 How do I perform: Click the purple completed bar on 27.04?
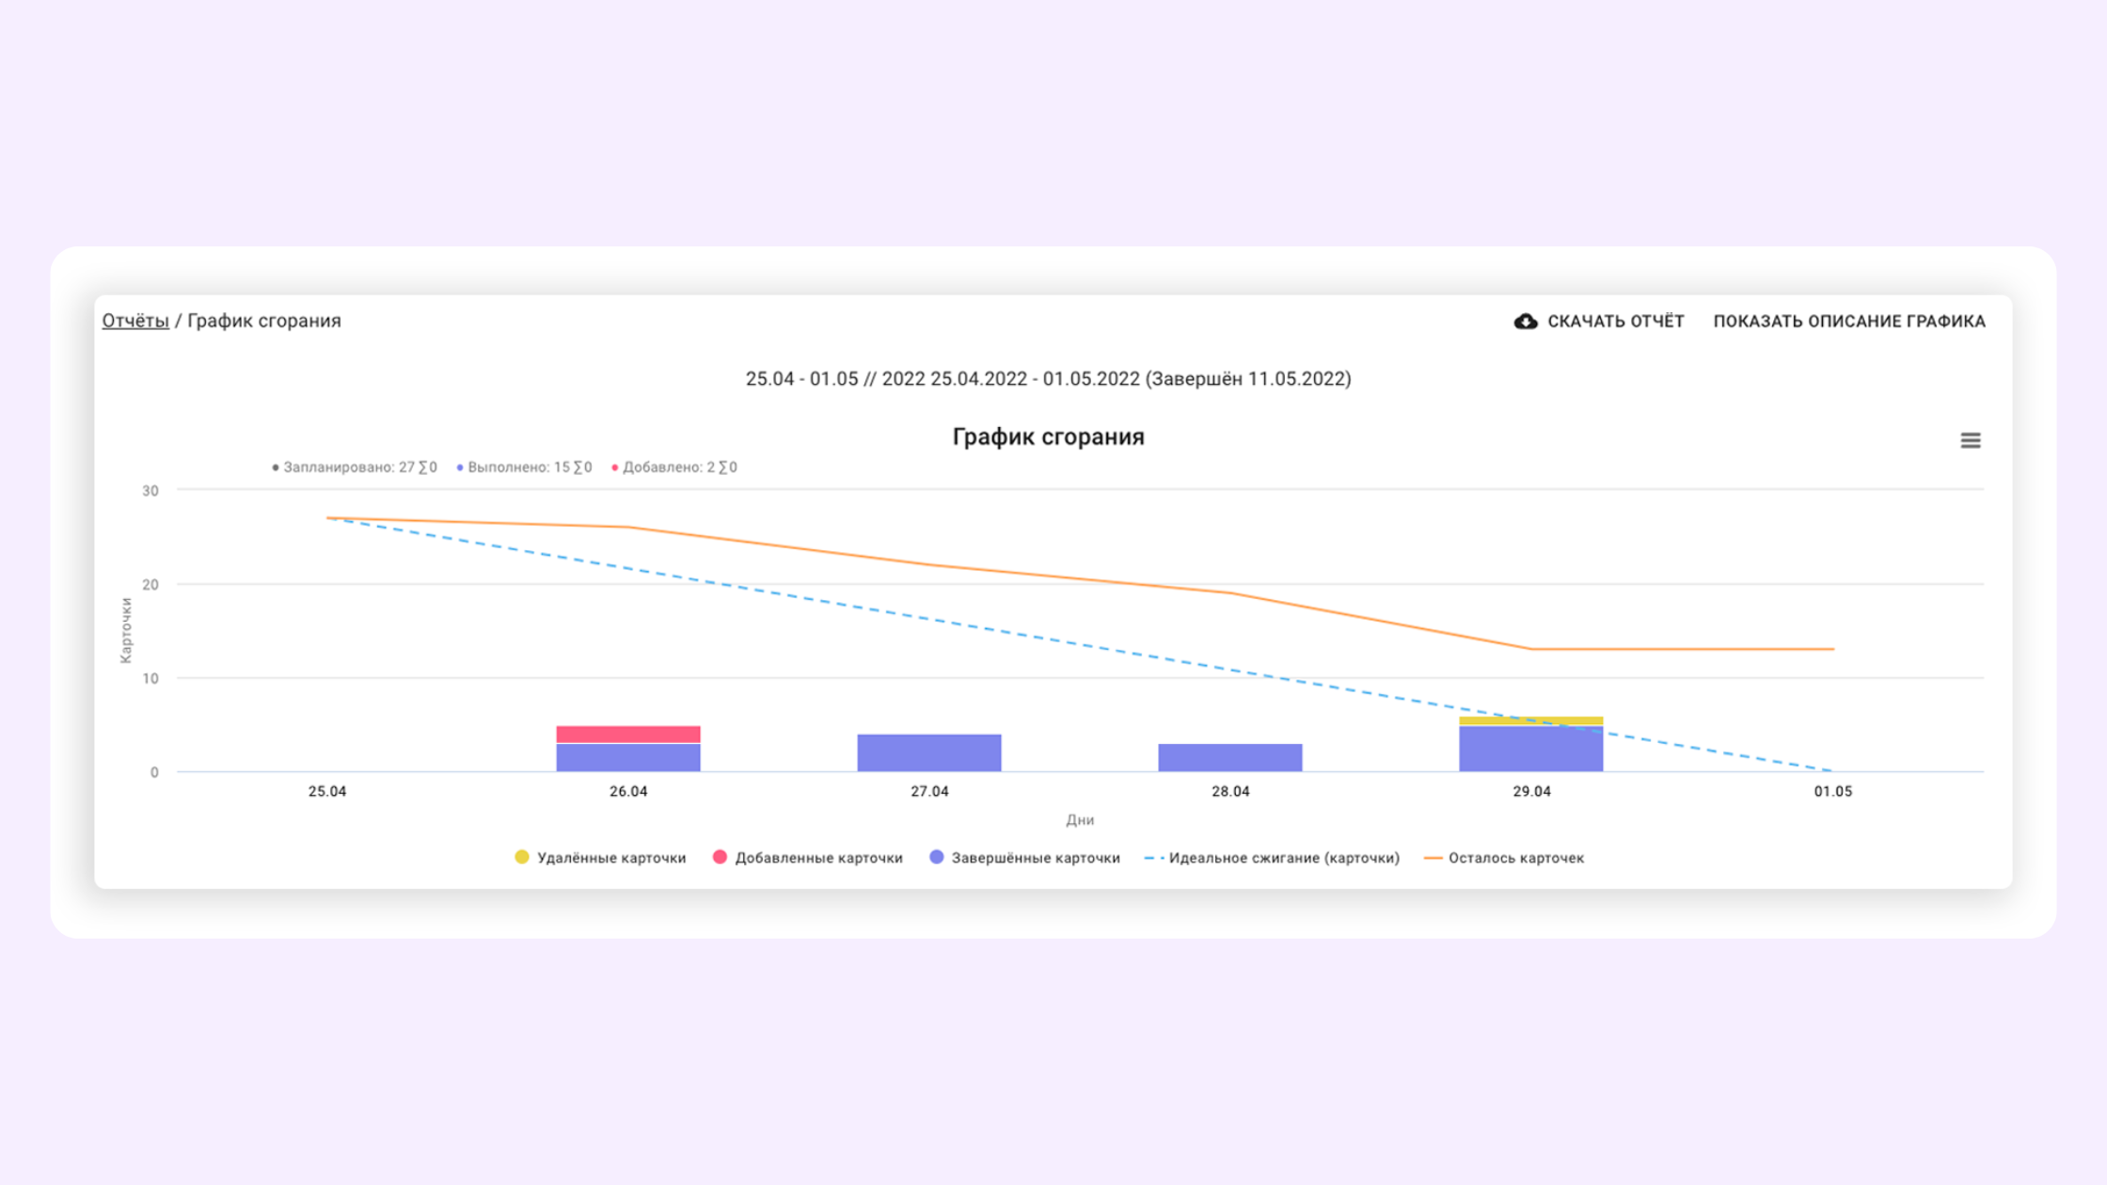pos(928,752)
